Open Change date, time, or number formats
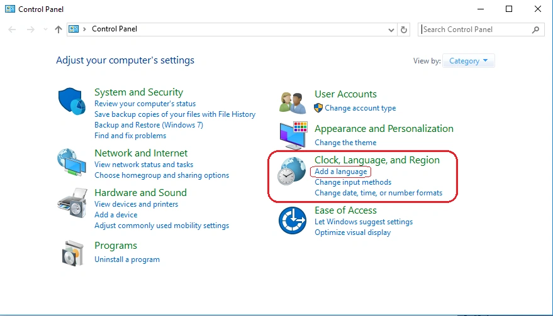The width and height of the screenshot is (553, 316). pos(379,193)
